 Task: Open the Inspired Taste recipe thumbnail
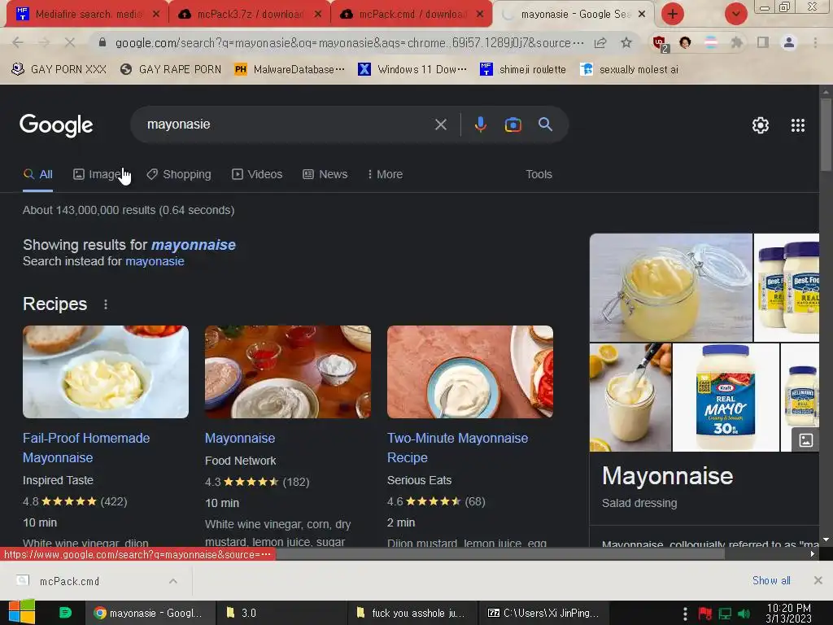106,371
